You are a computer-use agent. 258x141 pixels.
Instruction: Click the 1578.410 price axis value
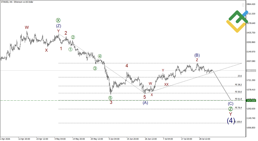(251, 90)
